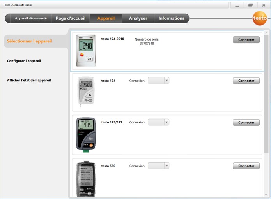
Task: Connect the testo 175/177 device
Action: [246, 122]
